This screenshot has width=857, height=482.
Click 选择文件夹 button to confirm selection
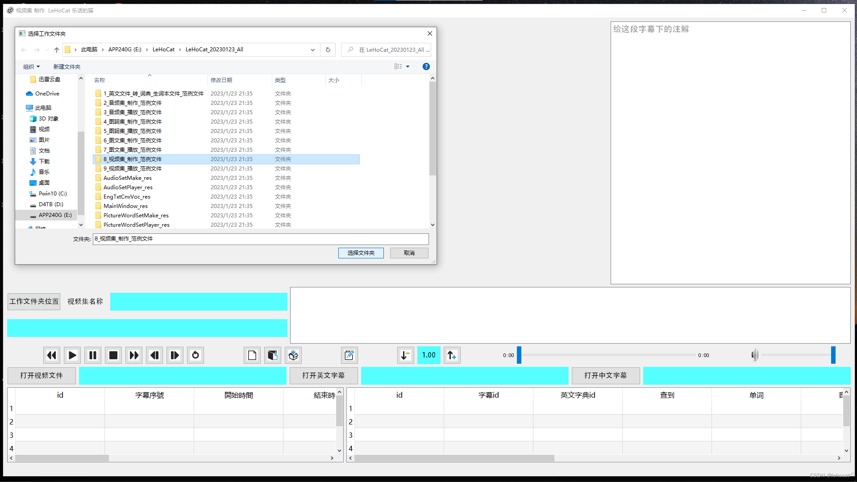point(361,253)
